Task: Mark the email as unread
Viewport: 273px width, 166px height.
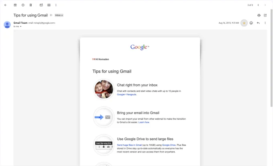Action: point(41,5)
